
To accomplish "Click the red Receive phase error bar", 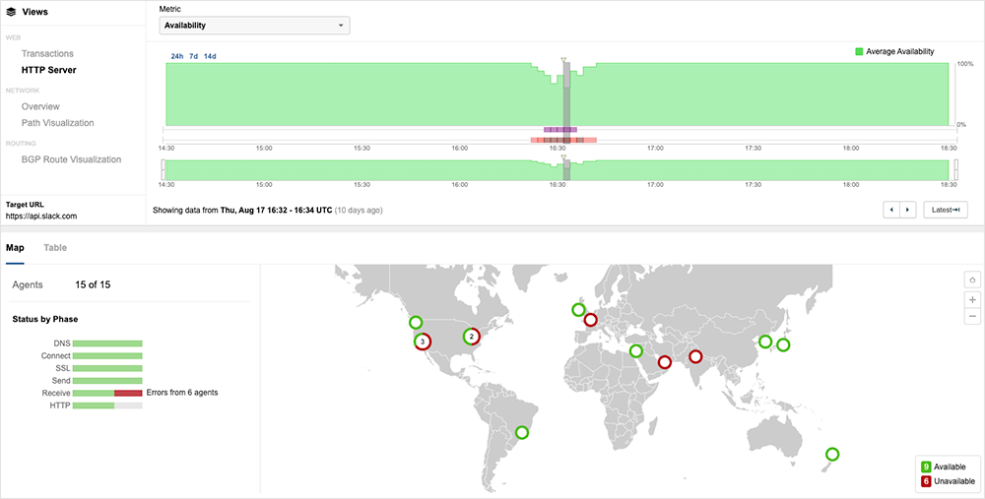I will 128,393.
